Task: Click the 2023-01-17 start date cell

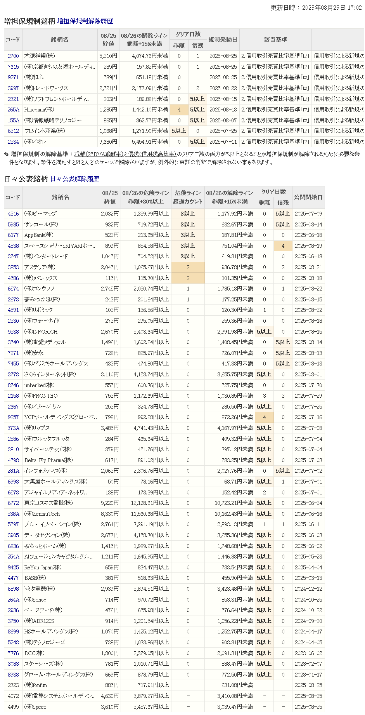Action: click(308, 675)
